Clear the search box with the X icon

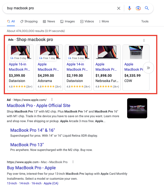click(119, 8)
